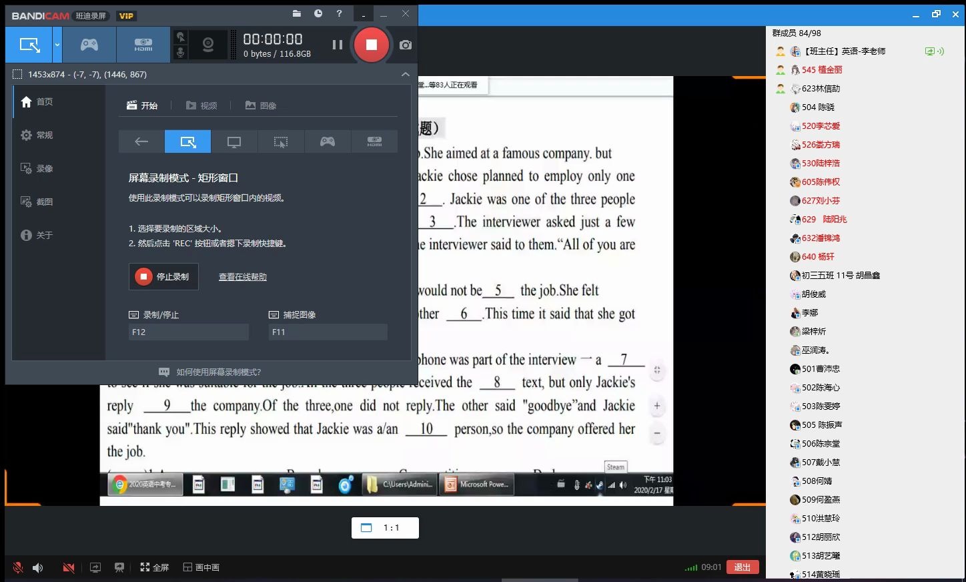The width and height of the screenshot is (966, 582).
Task: Select member 504 陈骁
Action: click(865, 107)
